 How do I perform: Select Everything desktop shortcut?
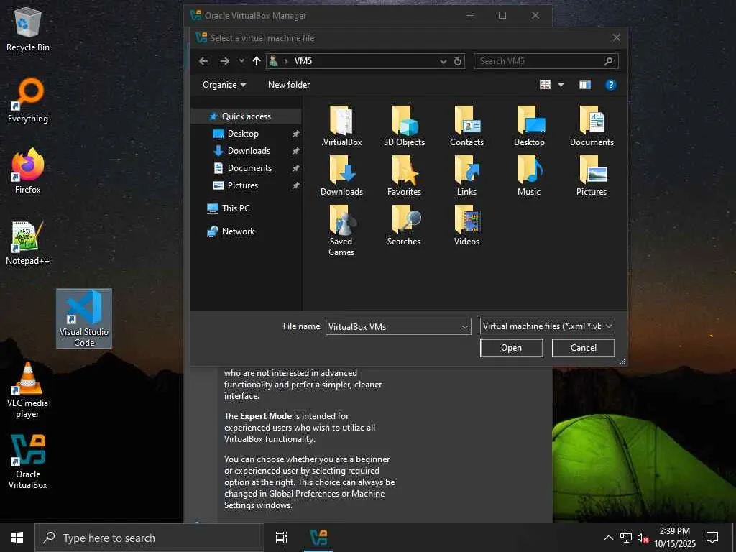(x=28, y=100)
